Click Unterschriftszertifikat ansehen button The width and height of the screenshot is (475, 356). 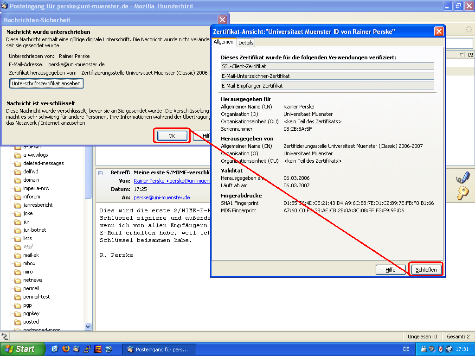46,83
